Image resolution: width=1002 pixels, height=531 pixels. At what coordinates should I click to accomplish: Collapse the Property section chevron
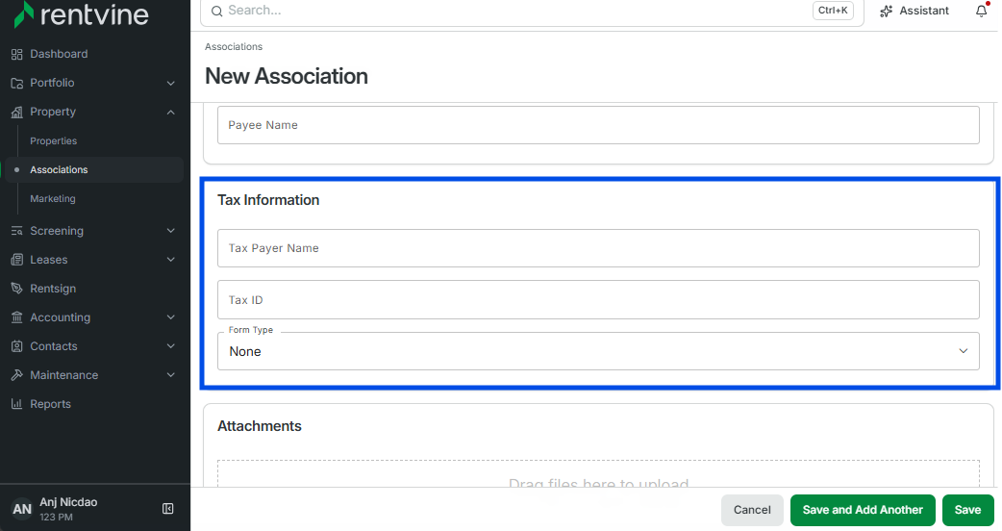pos(170,112)
